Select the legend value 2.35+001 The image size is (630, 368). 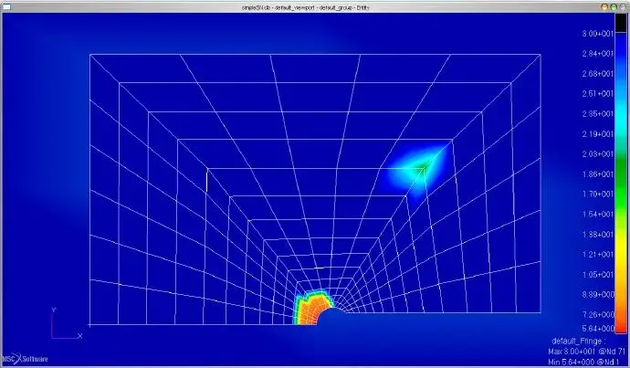pyautogui.click(x=597, y=114)
